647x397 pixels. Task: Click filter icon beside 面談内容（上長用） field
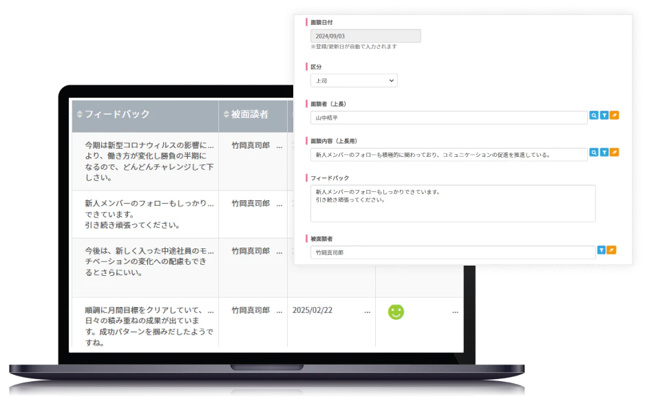tap(604, 153)
